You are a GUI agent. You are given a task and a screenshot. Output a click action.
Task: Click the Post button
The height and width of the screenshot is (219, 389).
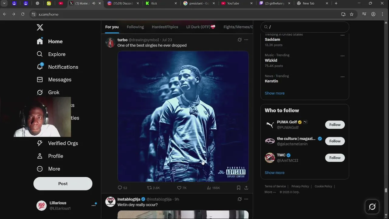click(x=63, y=184)
